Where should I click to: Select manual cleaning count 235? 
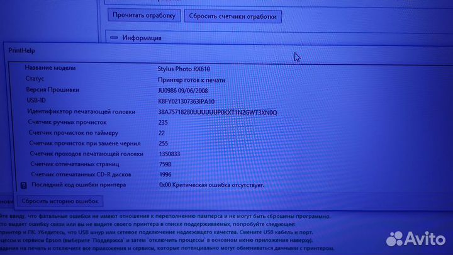tap(163, 123)
